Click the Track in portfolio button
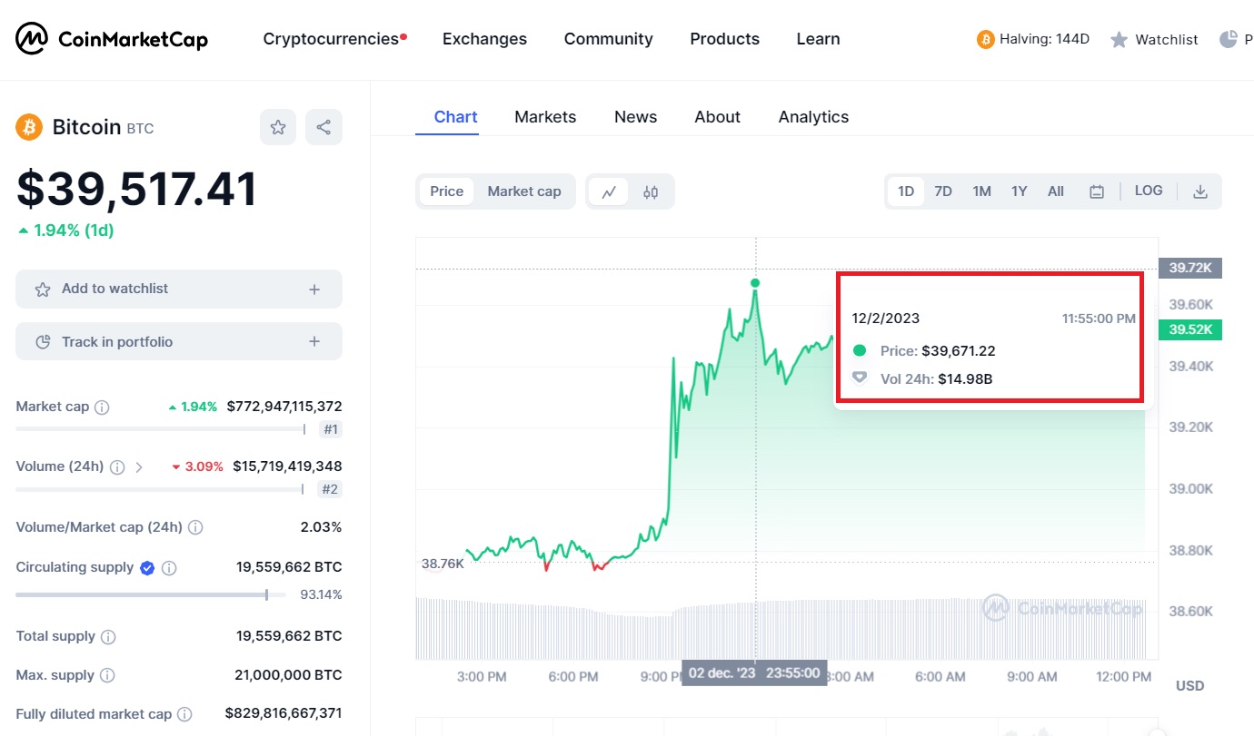Screen dimensions: 1254x736 coord(179,341)
